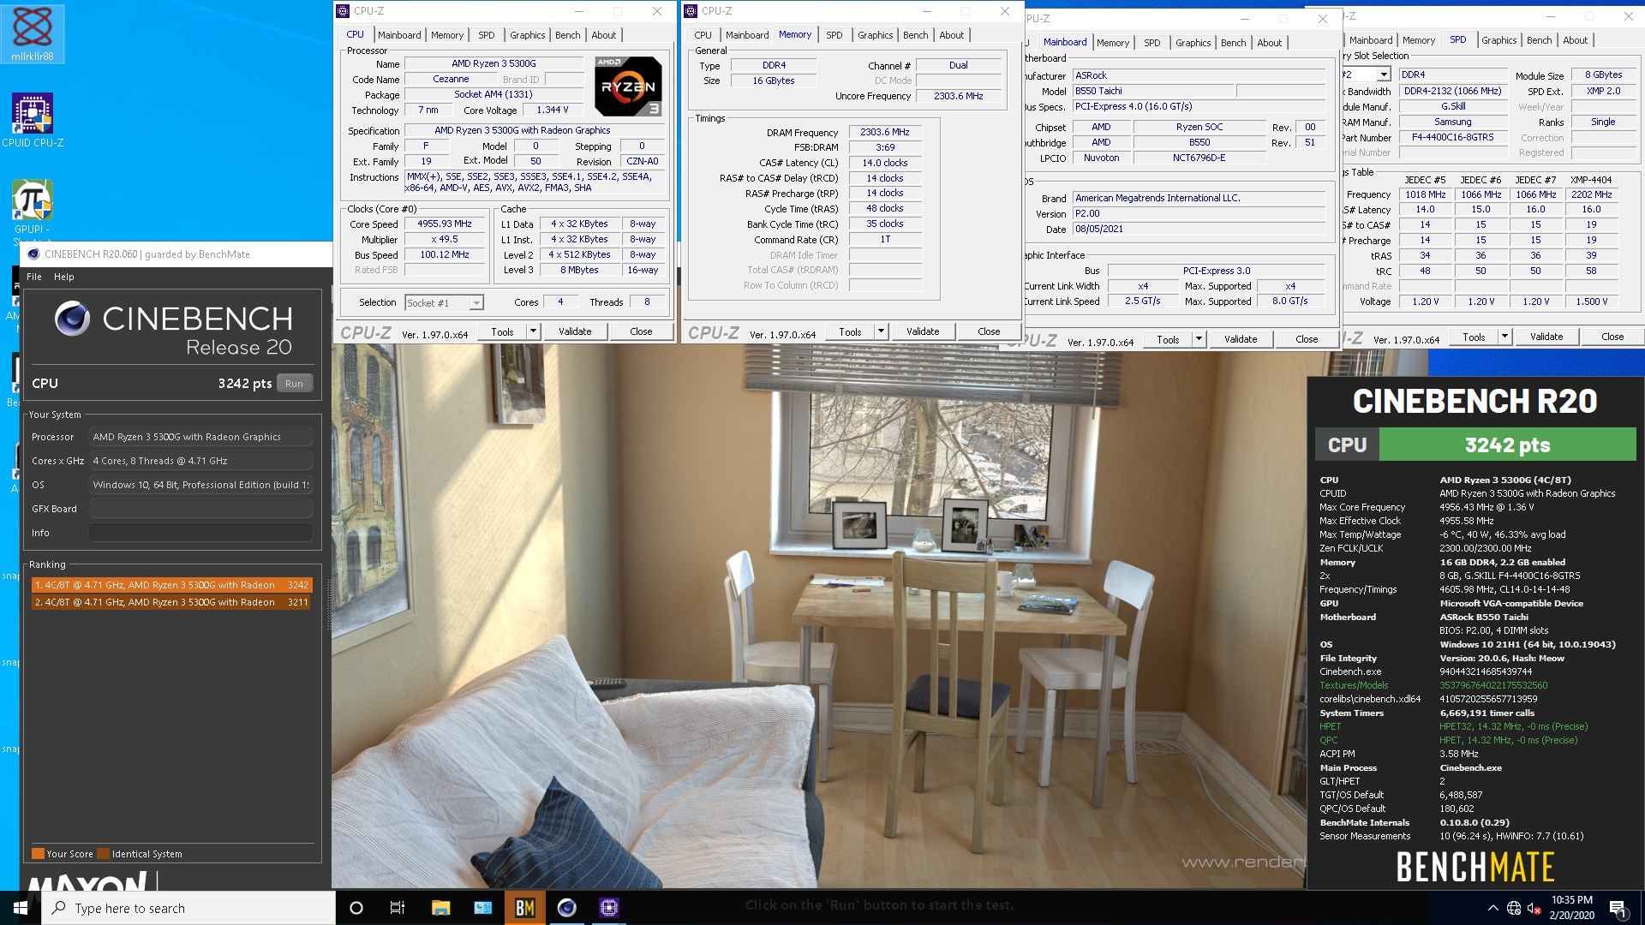1645x925 pixels.
Task: Open About tab in Mainboard CPU-Z window
Action: point(1270,43)
